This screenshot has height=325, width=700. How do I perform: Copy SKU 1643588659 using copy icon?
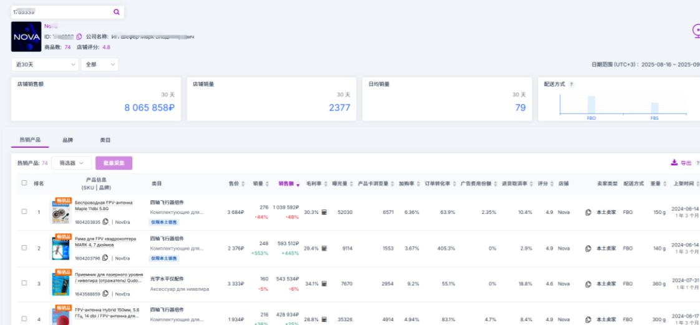click(105, 294)
